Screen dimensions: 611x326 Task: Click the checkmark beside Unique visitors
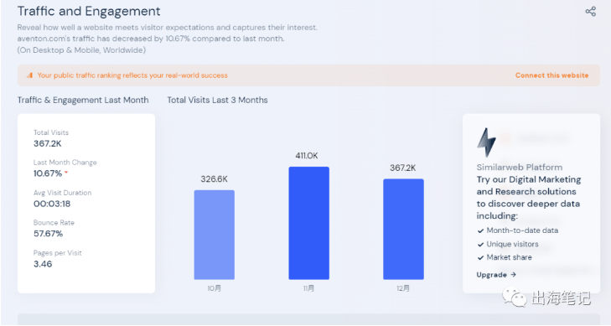click(x=480, y=245)
